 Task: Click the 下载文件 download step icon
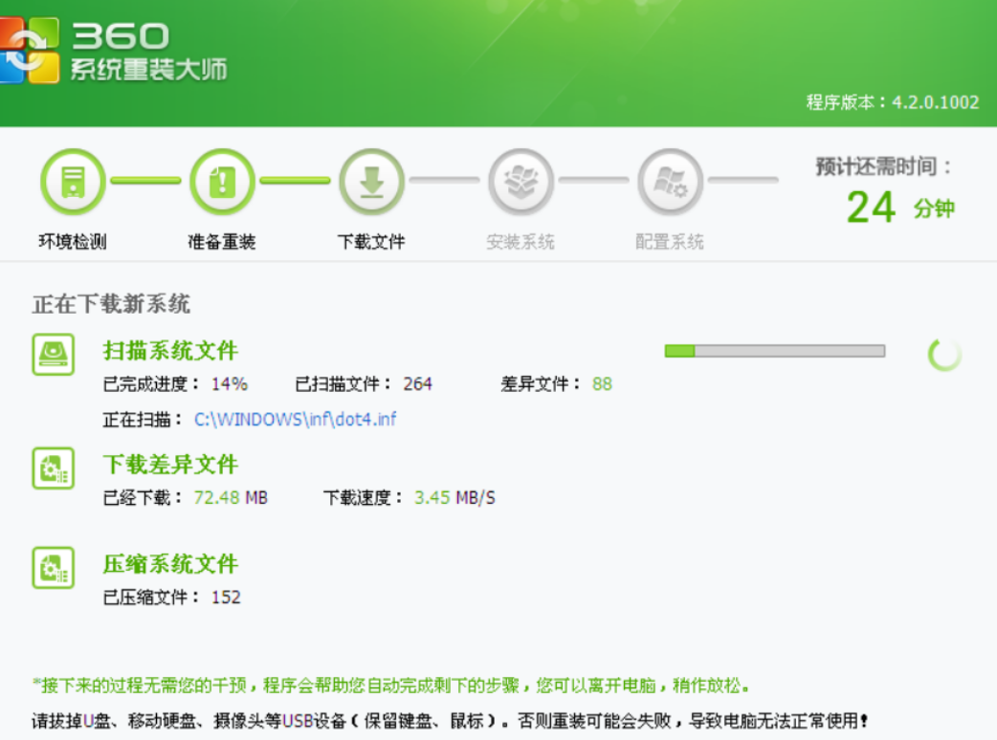click(371, 182)
